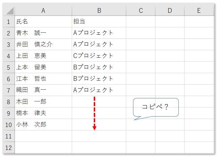Select cell with 江本 哲也
The width and height of the screenshot is (218, 157).
pos(43,78)
